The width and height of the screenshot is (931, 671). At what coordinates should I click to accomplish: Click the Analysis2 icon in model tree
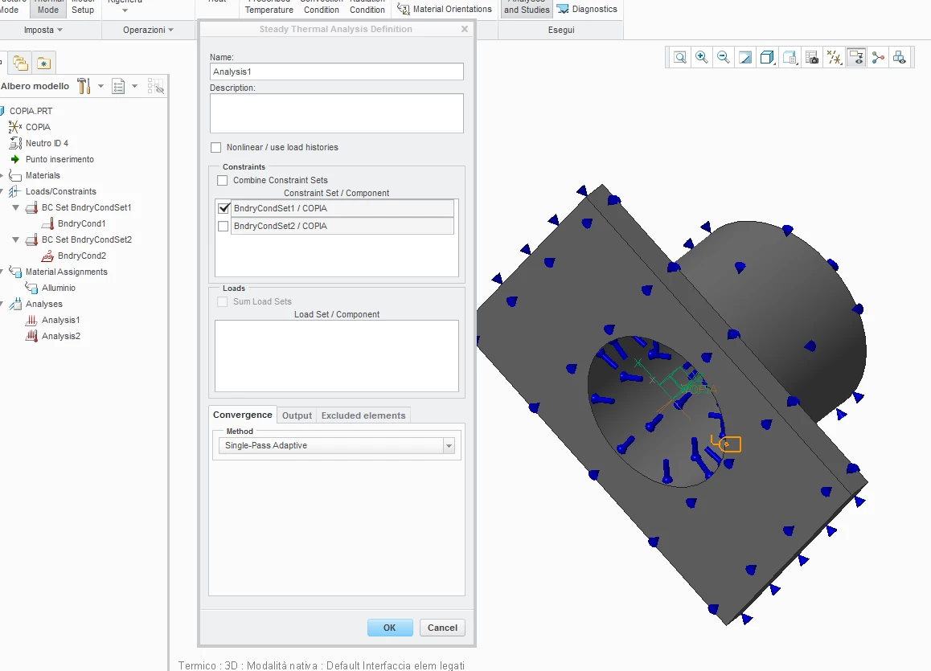31,336
